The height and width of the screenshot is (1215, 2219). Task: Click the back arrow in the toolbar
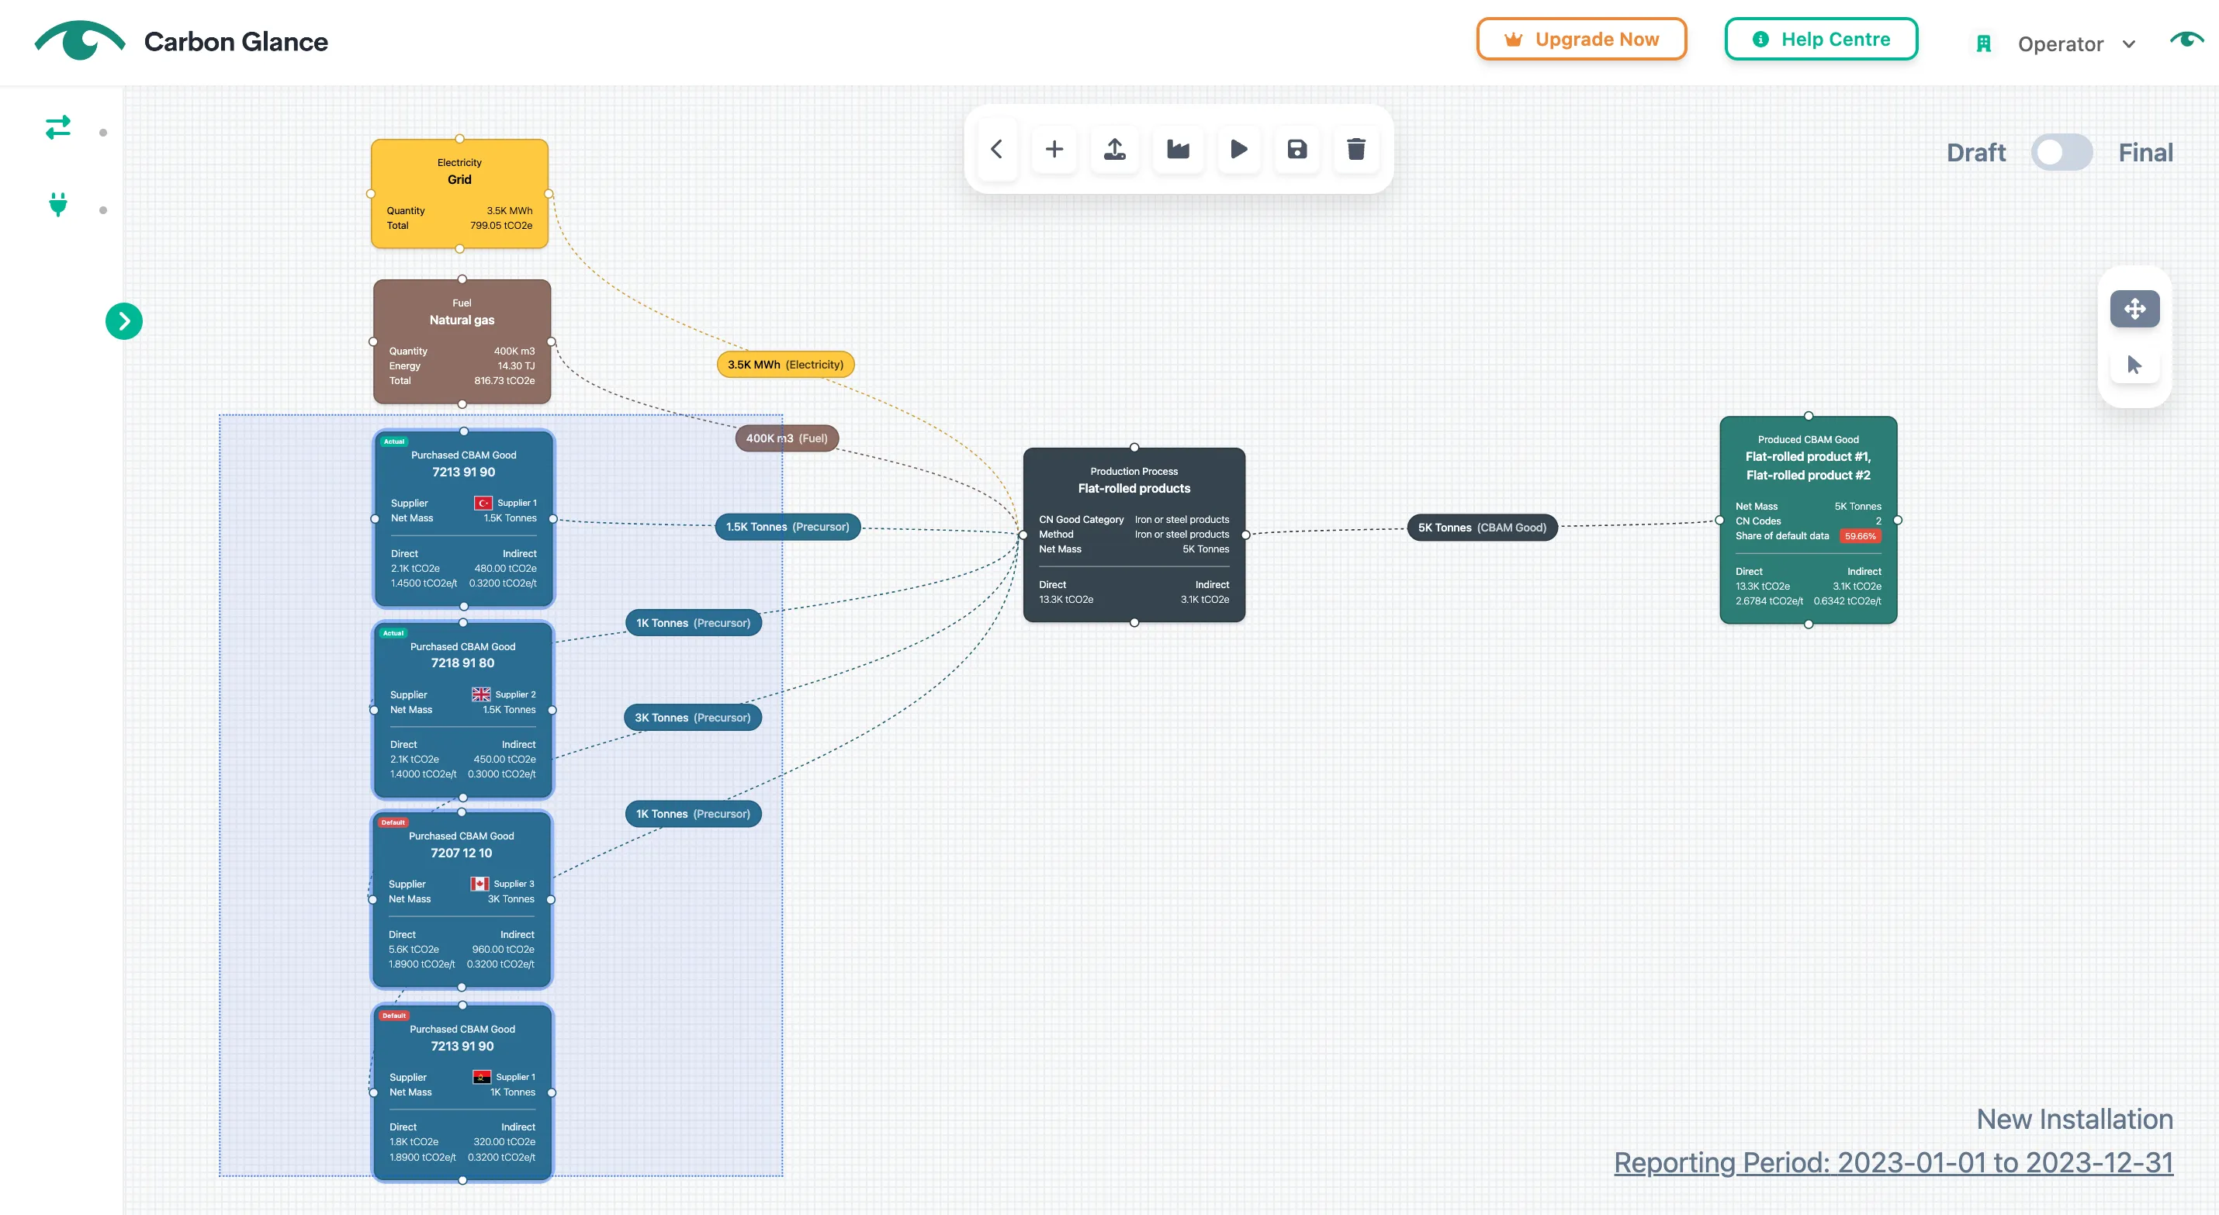997,149
